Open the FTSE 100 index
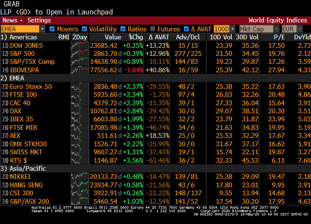This screenshot has height=224, width=311. pos(23,95)
